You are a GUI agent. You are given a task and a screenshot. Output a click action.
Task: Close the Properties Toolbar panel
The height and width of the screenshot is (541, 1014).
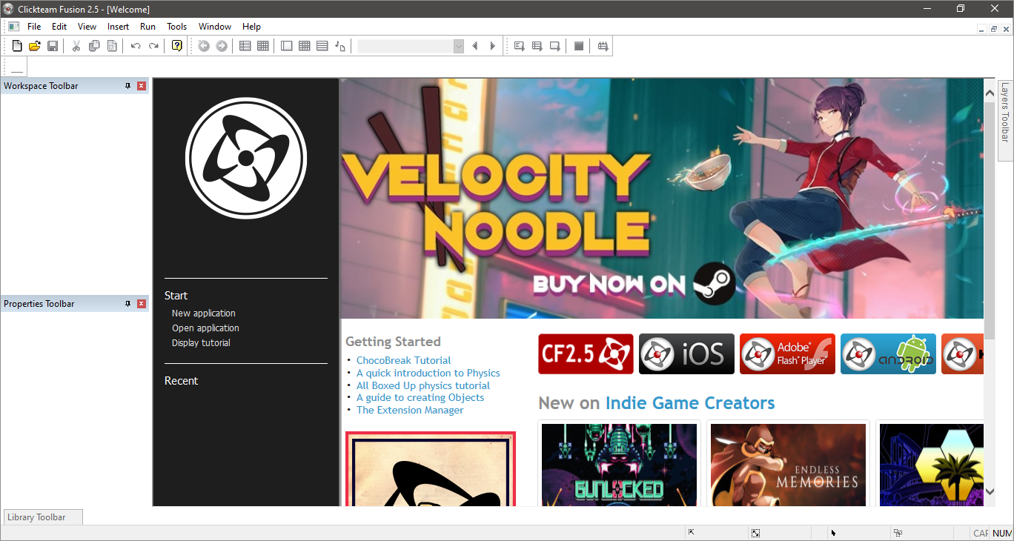pyautogui.click(x=142, y=304)
